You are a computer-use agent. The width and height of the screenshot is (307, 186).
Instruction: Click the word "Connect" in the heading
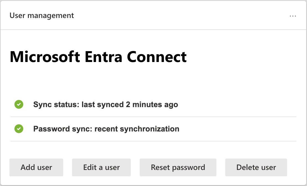tap(157, 57)
